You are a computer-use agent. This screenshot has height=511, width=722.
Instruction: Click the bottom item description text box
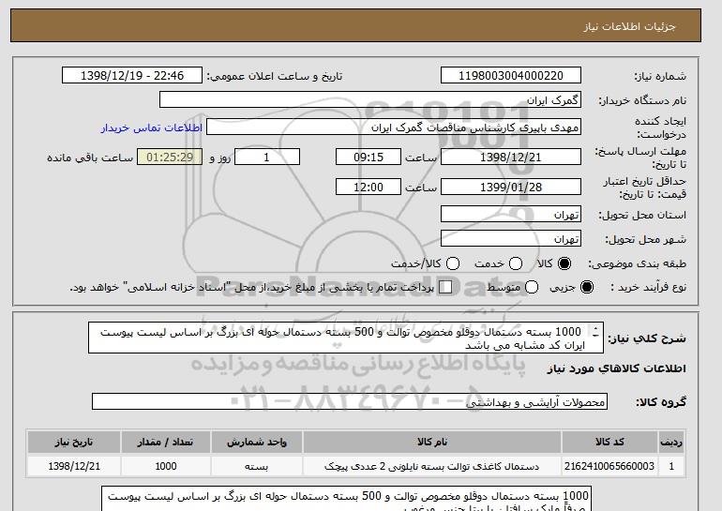[x=346, y=499]
